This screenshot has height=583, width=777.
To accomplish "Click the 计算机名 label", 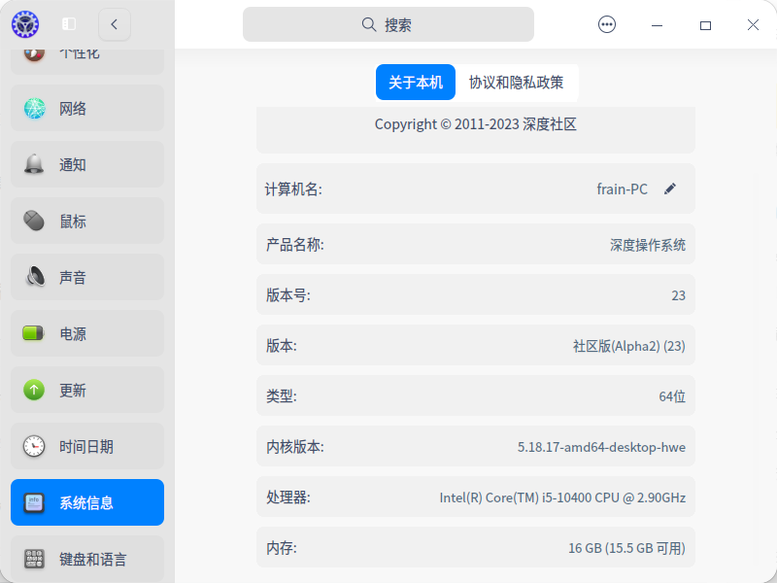I will 293,189.
